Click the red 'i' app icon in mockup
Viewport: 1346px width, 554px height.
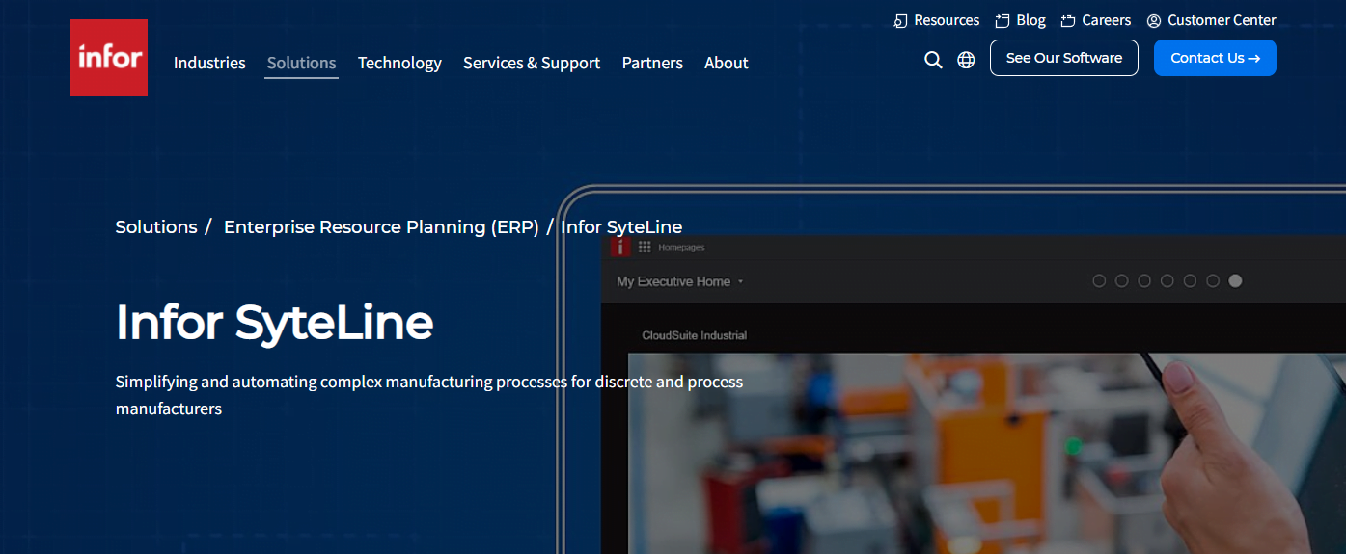pos(619,247)
